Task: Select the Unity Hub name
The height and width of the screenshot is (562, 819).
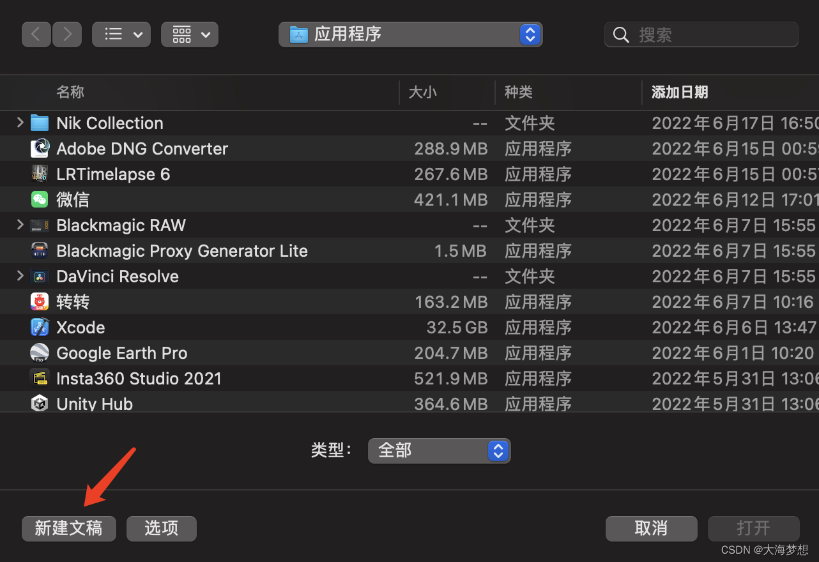Action: [95, 404]
